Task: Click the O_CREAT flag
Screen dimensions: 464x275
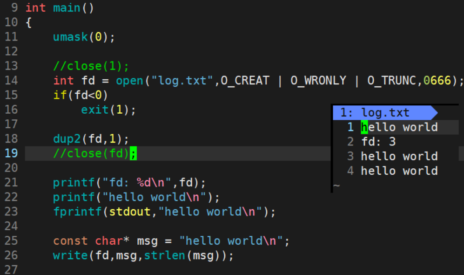Action: pos(245,81)
